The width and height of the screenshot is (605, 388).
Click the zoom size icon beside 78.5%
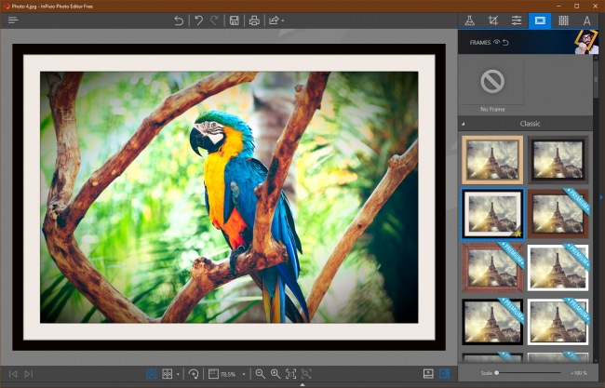coord(213,374)
